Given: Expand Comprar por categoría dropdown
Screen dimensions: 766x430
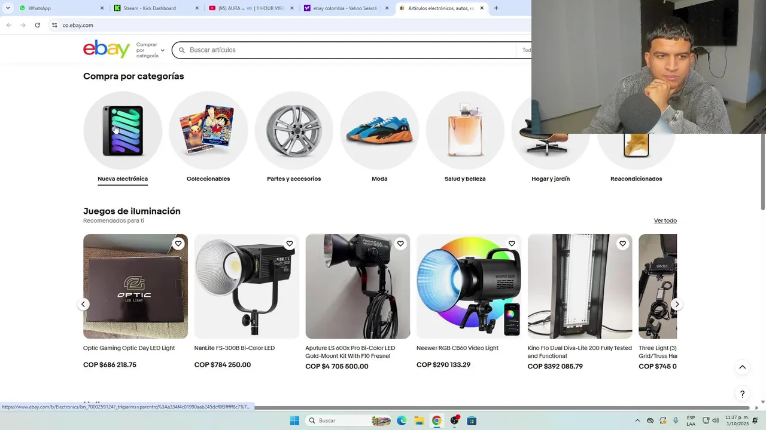Looking at the screenshot, I should pyautogui.click(x=150, y=50).
